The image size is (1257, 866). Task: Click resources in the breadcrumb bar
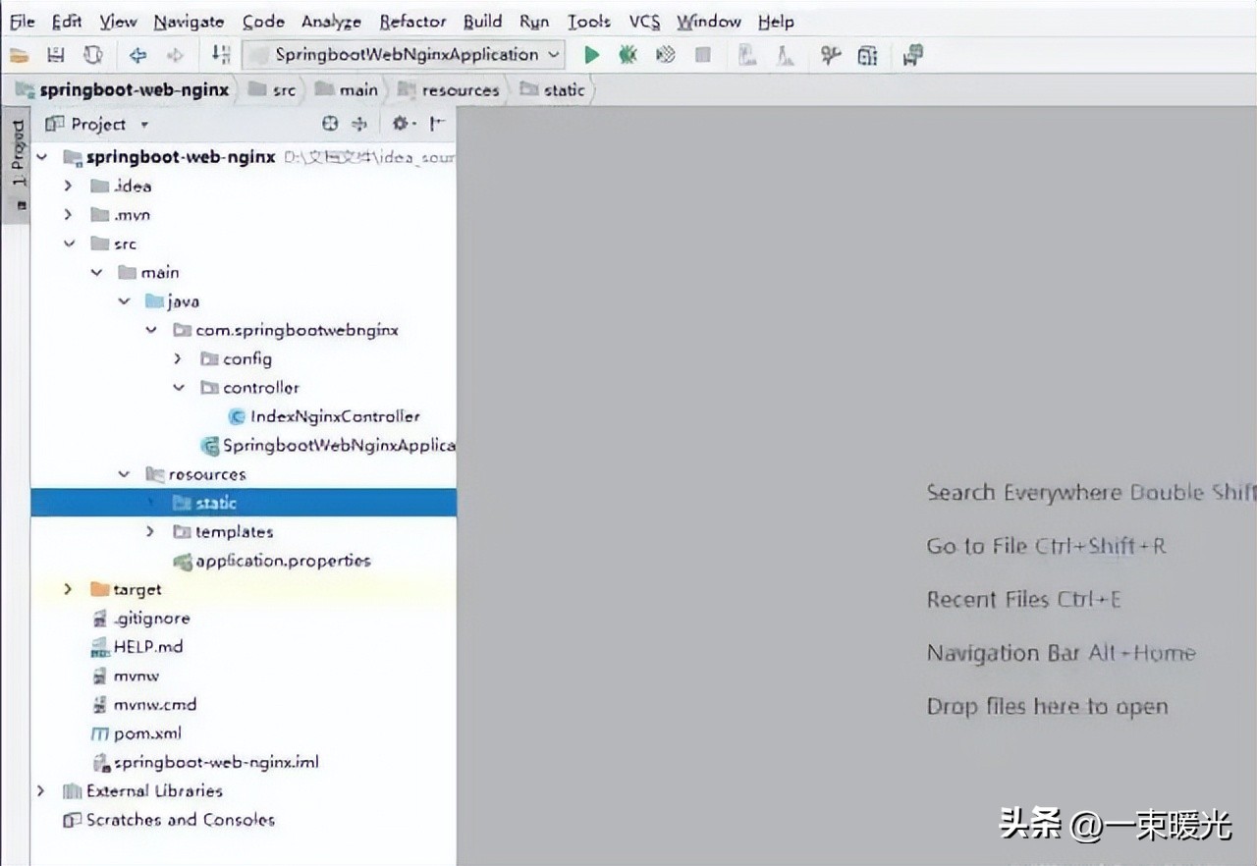pos(460,90)
